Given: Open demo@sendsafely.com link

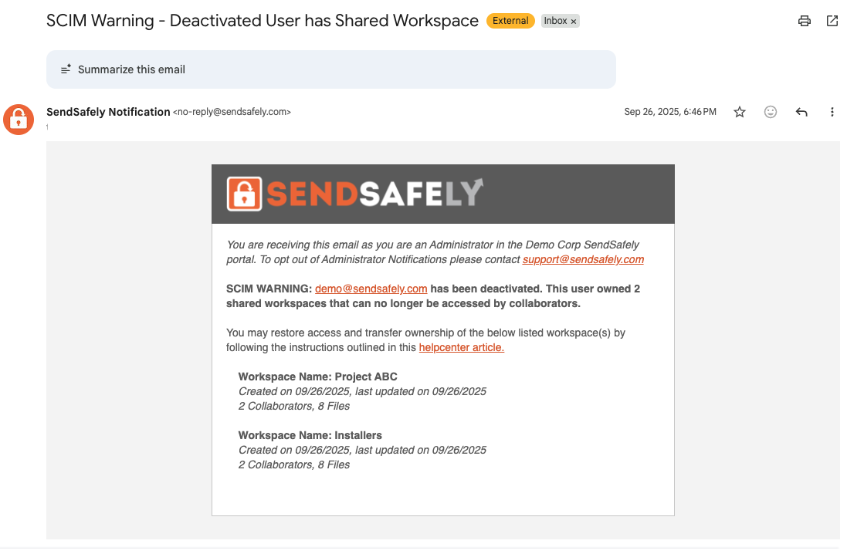Looking at the screenshot, I should click(371, 289).
